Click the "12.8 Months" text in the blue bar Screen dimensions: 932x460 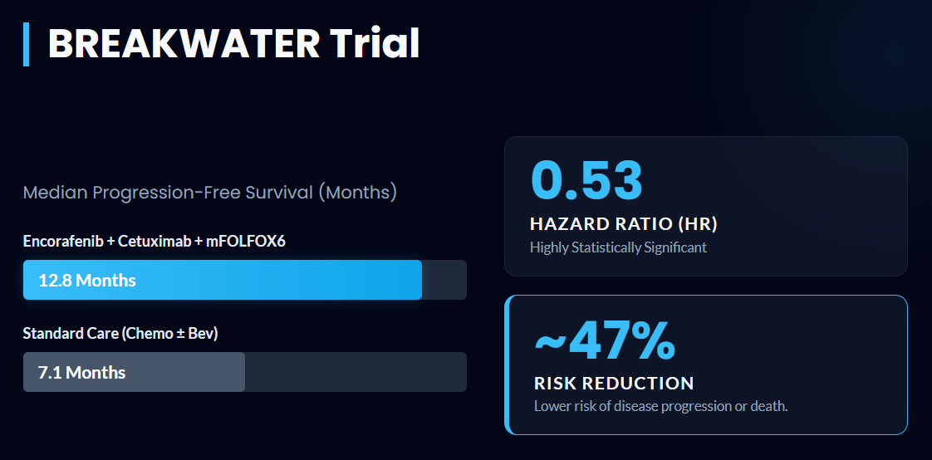(x=87, y=280)
